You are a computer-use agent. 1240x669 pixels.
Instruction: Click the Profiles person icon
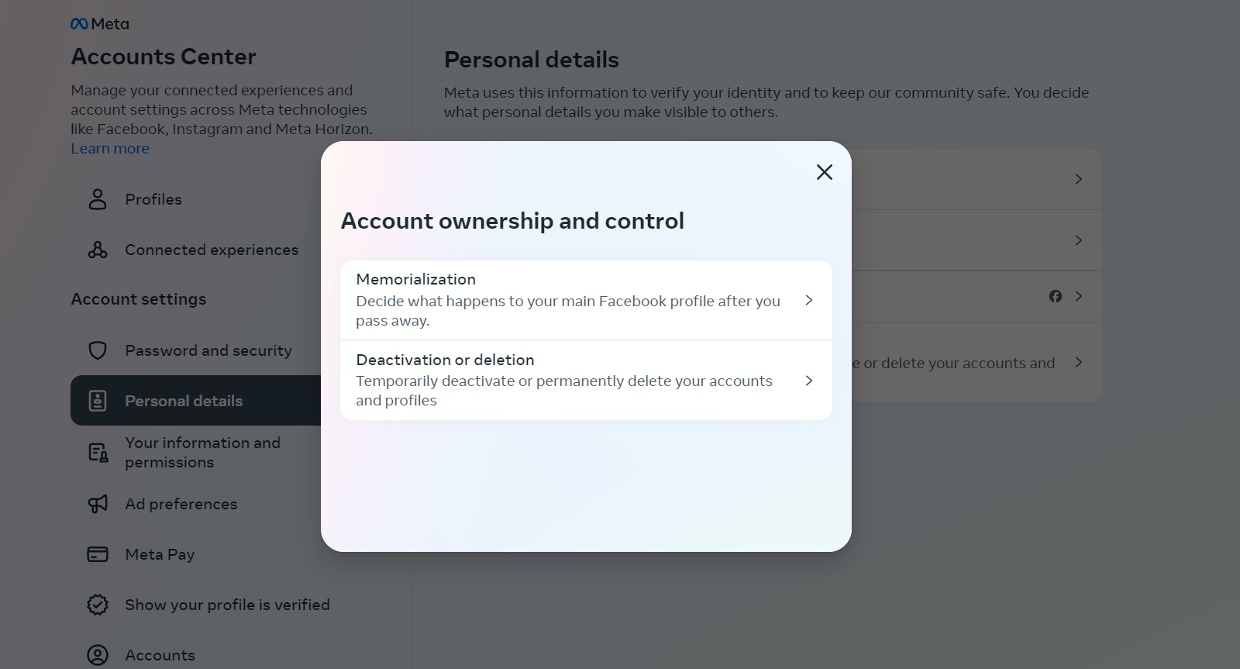[x=98, y=199]
